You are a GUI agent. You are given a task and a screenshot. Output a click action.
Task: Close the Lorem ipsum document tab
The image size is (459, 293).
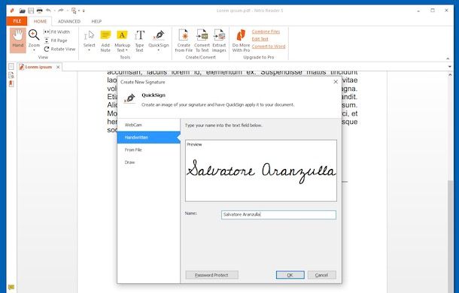coord(58,67)
